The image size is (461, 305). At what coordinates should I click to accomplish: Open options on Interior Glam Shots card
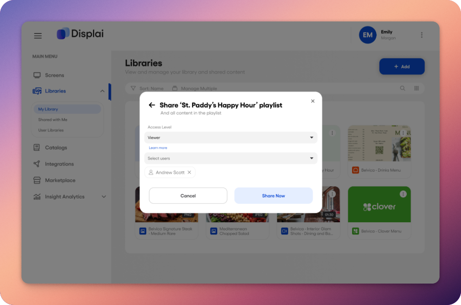tap(332, 194)
